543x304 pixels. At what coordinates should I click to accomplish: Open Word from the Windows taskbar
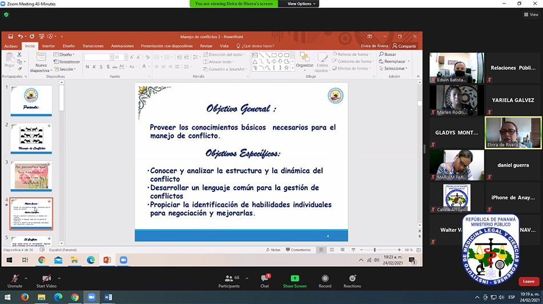coord(108,297)
